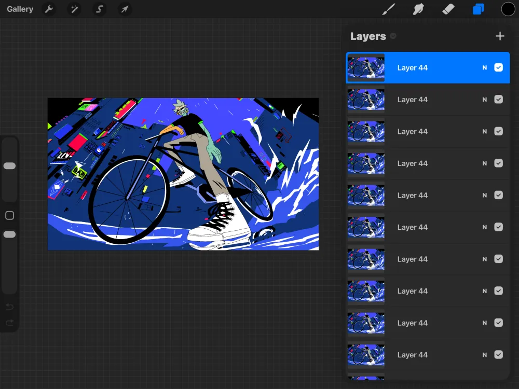This screenshot has width=519, height=389.
Task: Activate the Selection S-shaped tool
Action: pyautogui.click(x=99, y=9)
